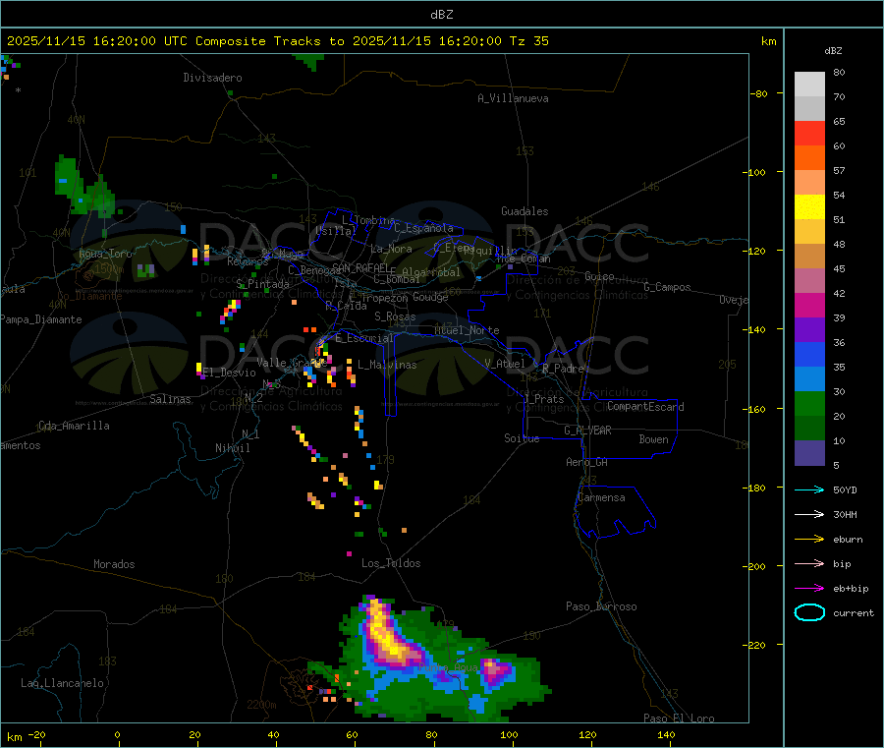Click the small magenta storm cell east of Punta_Agua
The height and width of the screenshot is (748, 884).
[x=495, y=672]
